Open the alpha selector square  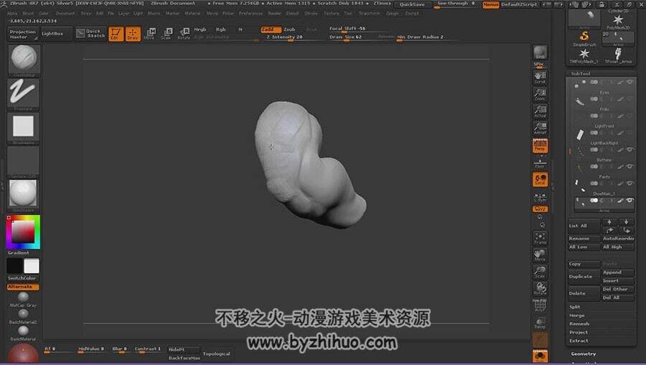[x=24, y=128]
